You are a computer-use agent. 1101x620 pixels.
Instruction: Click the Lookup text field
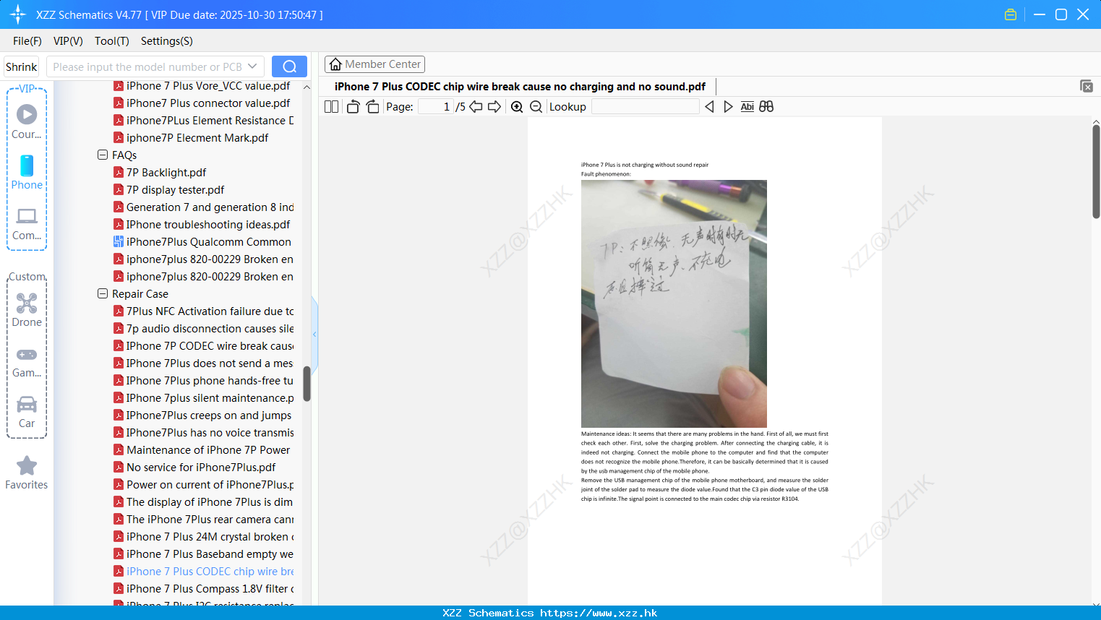[x=645, y=107]
